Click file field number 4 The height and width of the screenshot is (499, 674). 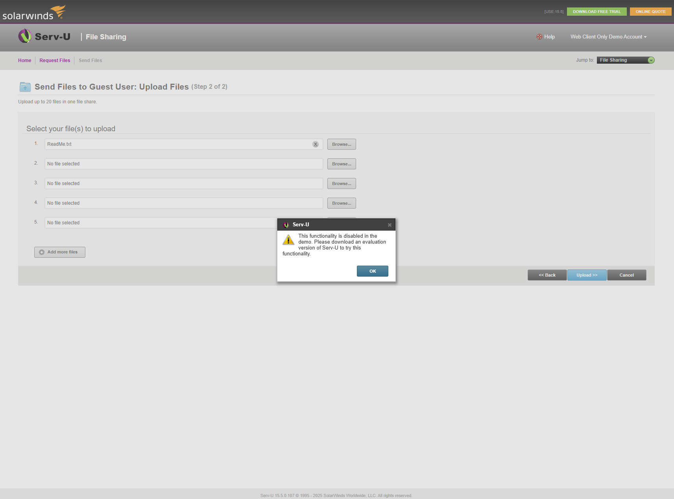coord(184,203)
